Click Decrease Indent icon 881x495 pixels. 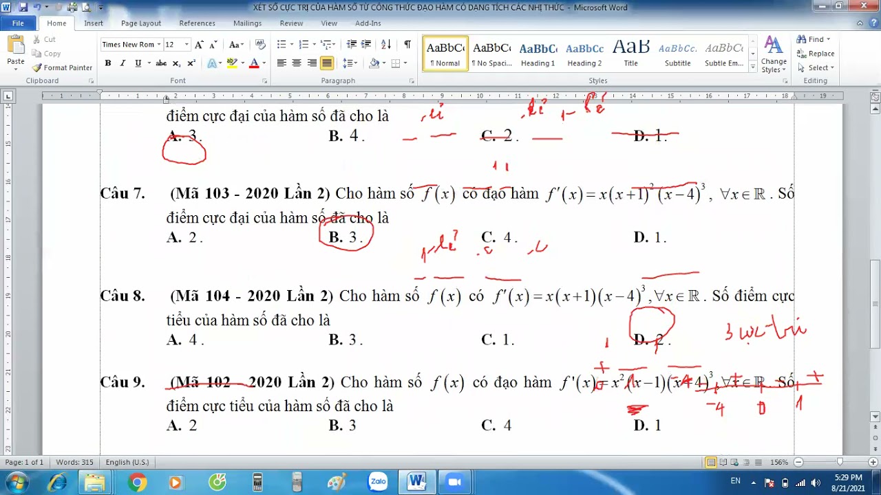point(352,45)
